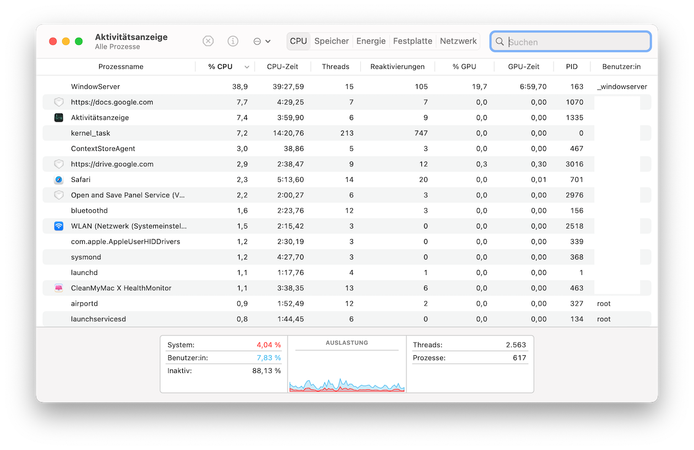
Task: Select the https://drive.google.com process name
Action: (112, 164)
